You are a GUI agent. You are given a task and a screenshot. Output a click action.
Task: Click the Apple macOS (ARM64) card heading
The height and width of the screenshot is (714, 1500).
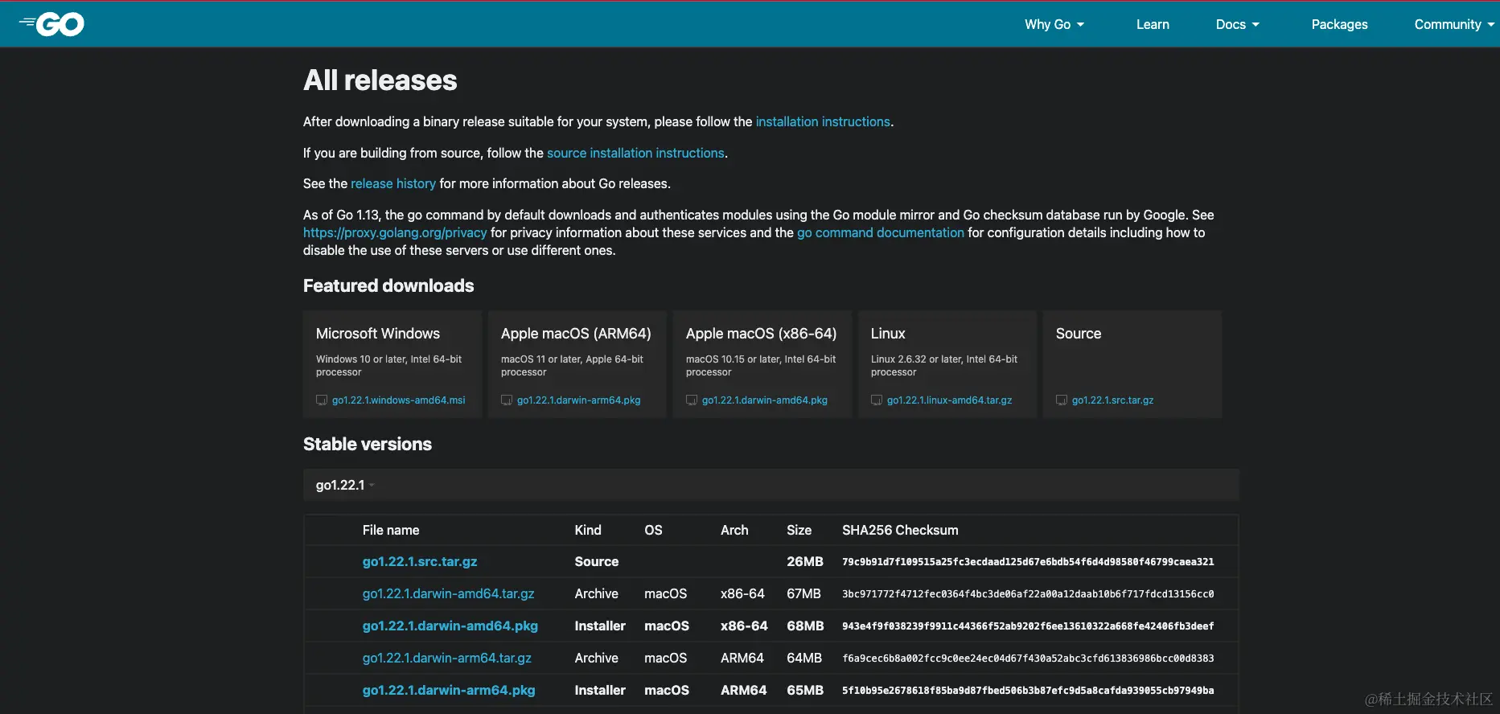[576, 334]
